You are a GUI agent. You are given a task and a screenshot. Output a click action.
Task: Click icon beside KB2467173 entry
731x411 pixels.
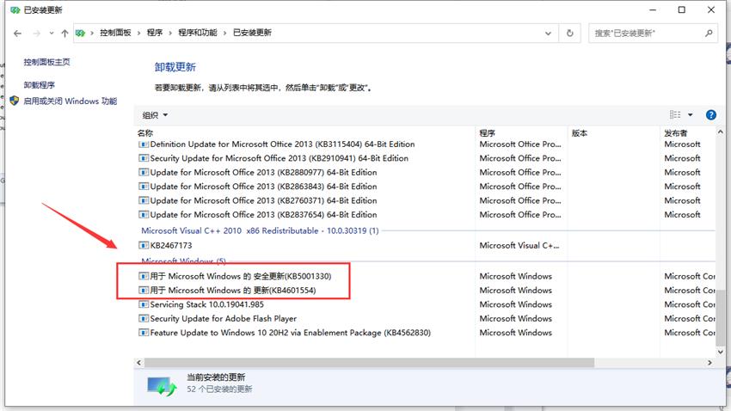[x=144, y=246]
